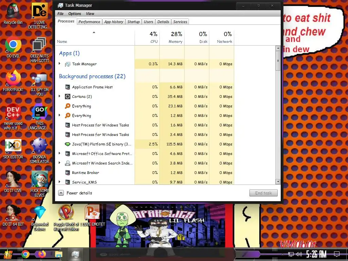Sort processes by CPU column

(x=147, y=38)
